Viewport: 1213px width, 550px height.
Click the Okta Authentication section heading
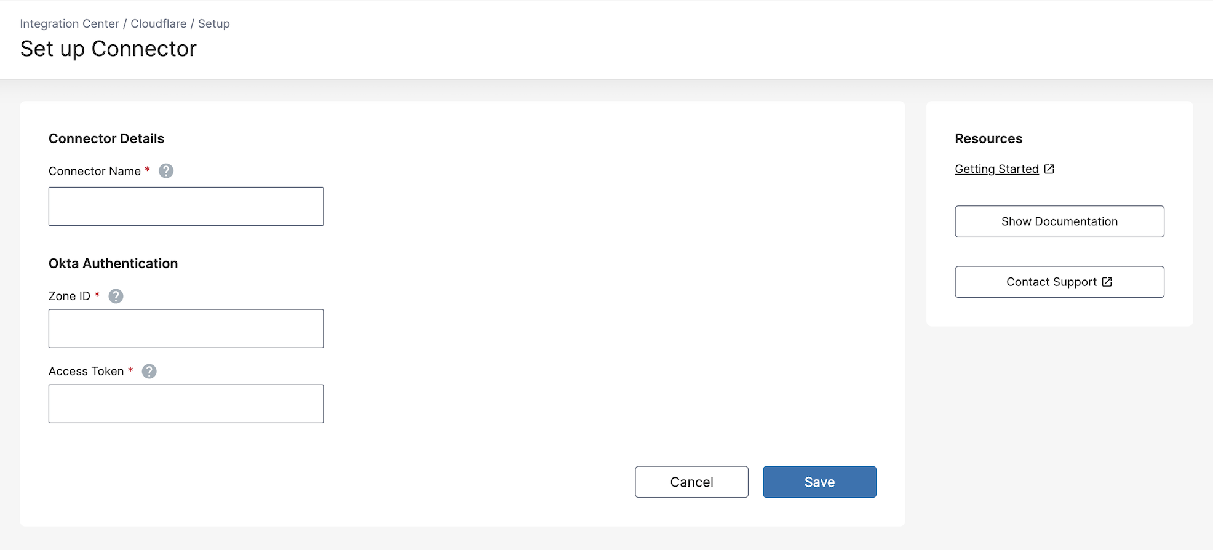click(113, 263)
